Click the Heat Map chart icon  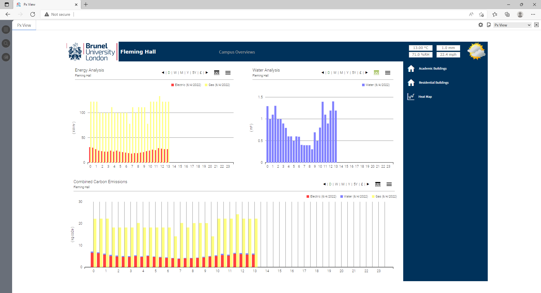coord(411,97)
